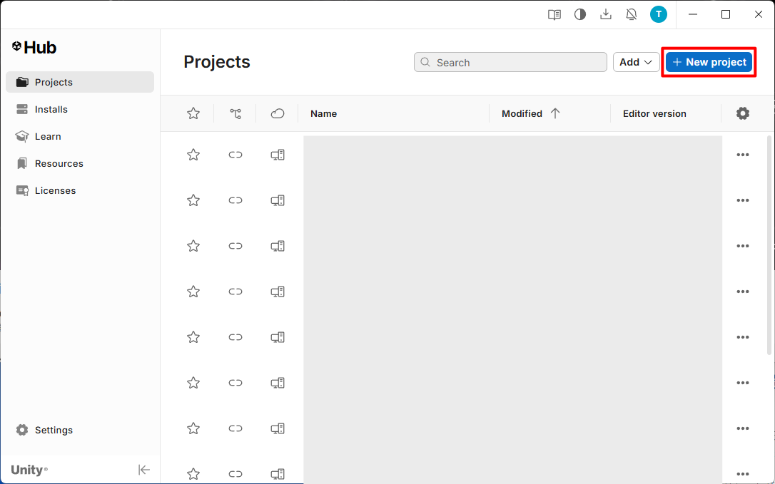Open the first project's three-dot menu
Screen dimensions: 775x484
[743, 155]
